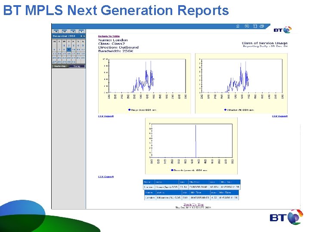Click the Discards graph with the single spike
The width and height of the screenshot is (310, 232).
191,146
